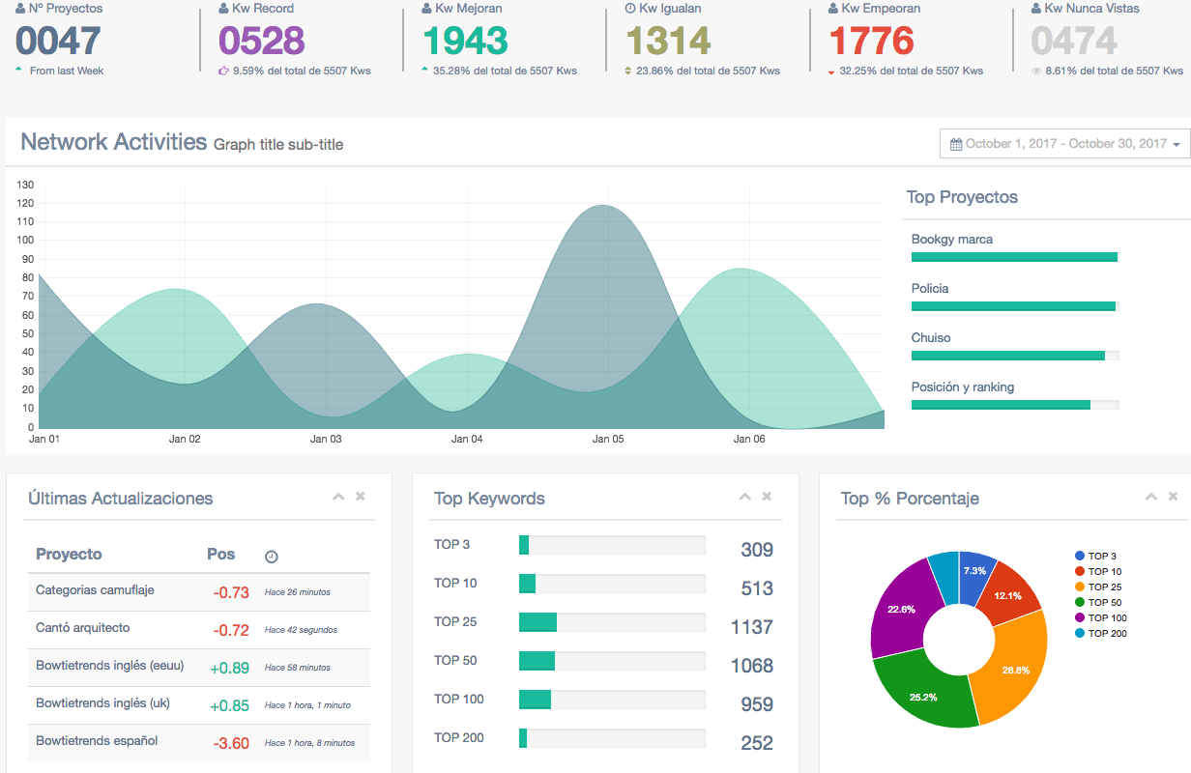Toggle the TOP 200 legend entry
1191x773 pixels.
coord(1096,633)
